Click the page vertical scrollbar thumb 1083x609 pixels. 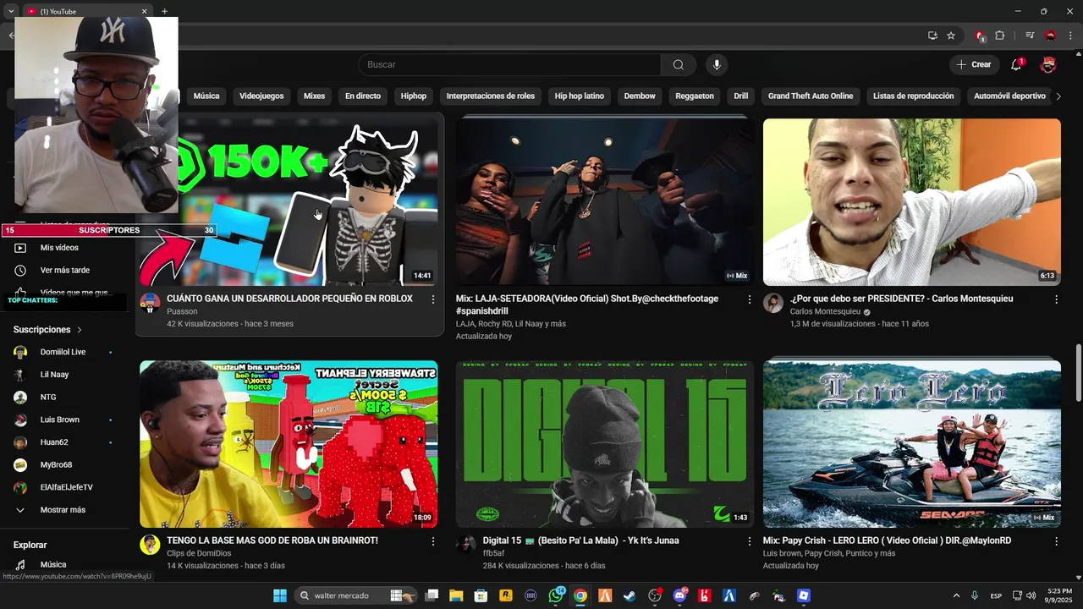pyautogui.click(x=1078, y=372)
